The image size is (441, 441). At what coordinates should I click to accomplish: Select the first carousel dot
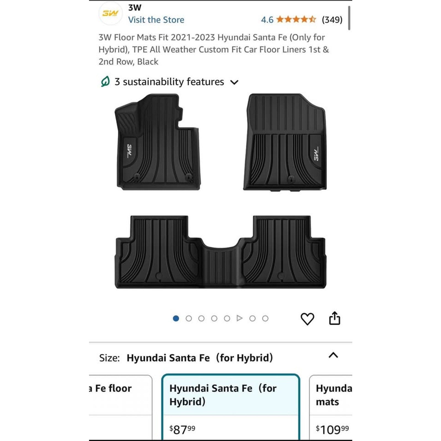coord(176,319)
